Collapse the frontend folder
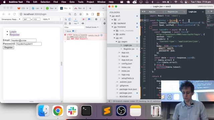Viewport: 214px width, 120px height. (x=112, y=27)
